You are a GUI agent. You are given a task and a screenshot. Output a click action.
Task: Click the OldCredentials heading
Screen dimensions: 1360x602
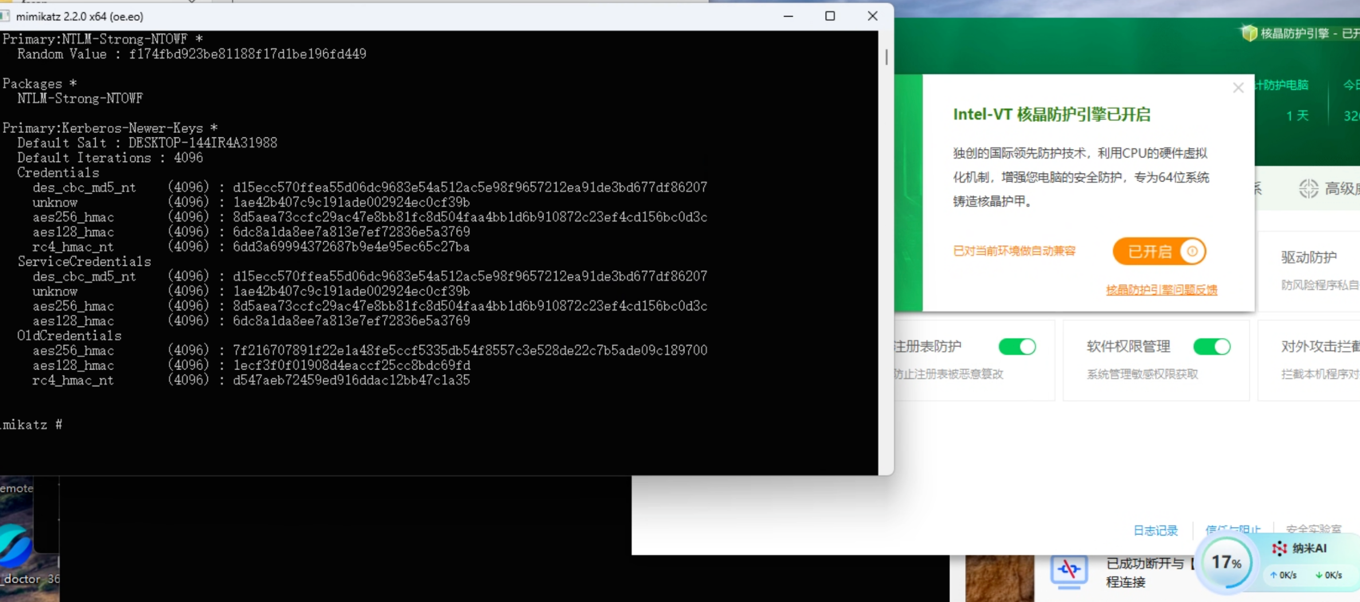coord(69,336)
